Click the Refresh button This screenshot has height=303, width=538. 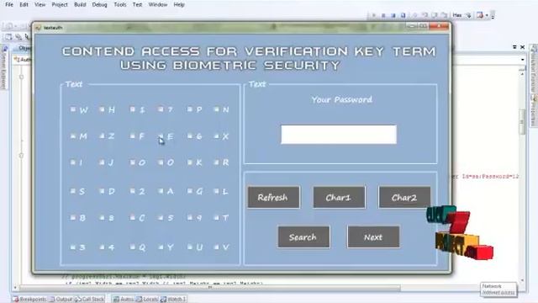[x=273, y=197]
